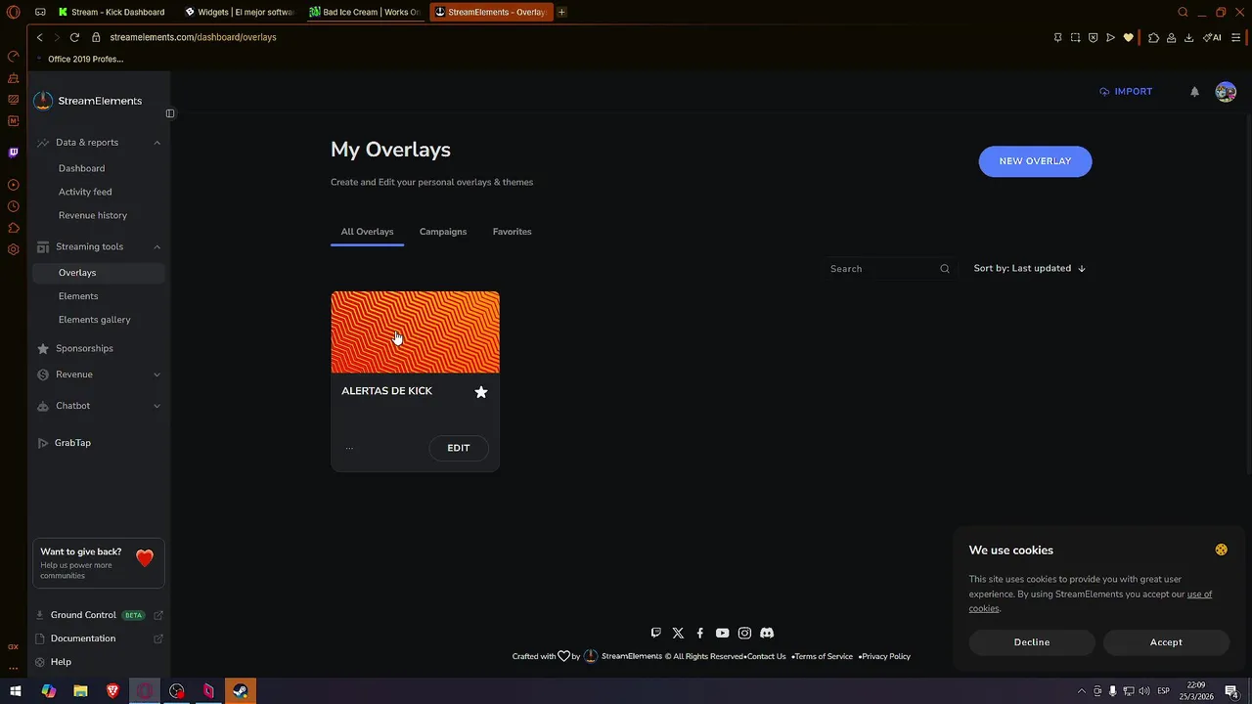Click the Want to give back card
The width and height of the screenshot is (1252, 704).
99,563
